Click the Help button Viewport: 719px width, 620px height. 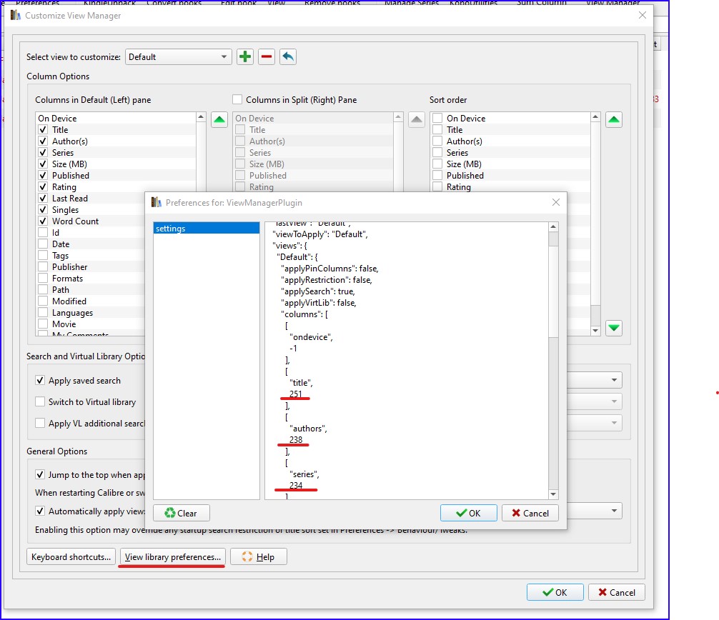coord(259,556)
